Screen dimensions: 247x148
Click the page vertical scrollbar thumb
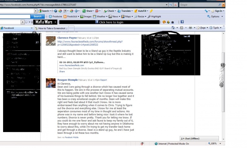(x=223, y=82)
